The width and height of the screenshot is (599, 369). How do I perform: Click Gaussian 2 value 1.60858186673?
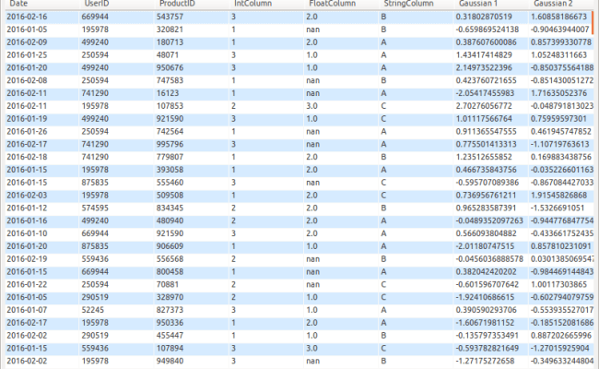click(558, 17)
